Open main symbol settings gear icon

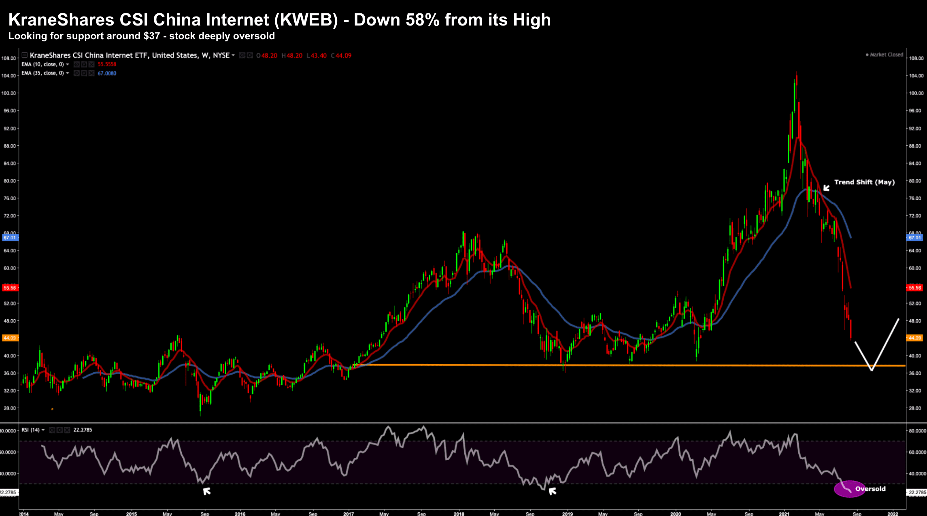249,55
